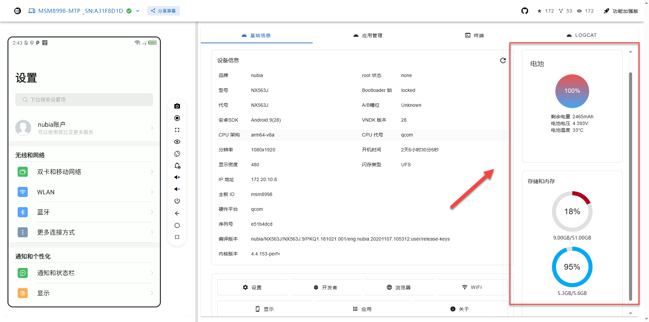Open the LOGCAT tab
This screenshot has height=322, width=649.
[581, 35]
